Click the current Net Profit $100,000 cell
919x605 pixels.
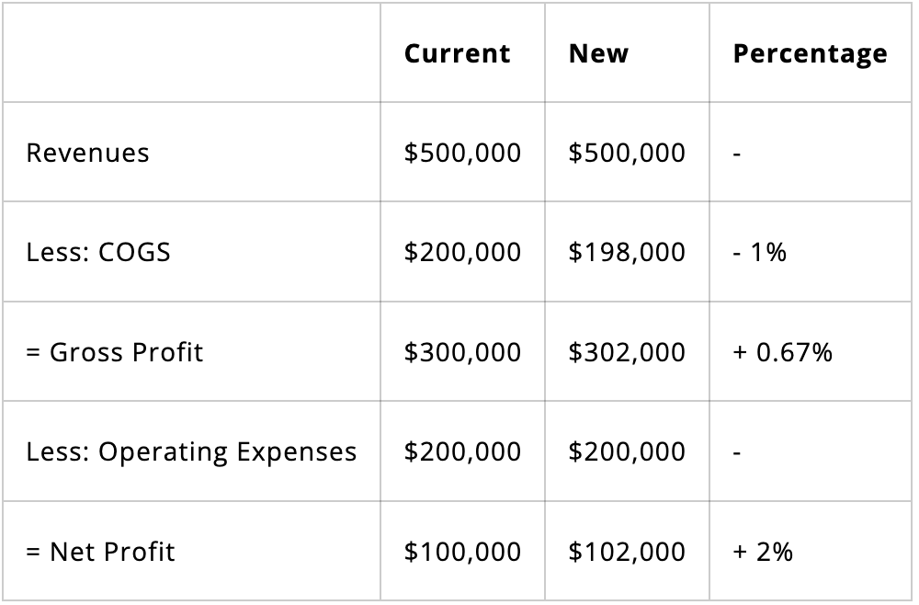click(x=462, y=552)
